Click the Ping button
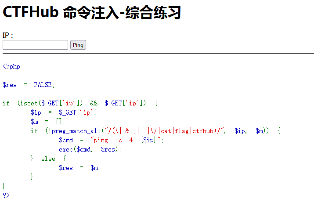 [x=78, y=45]
